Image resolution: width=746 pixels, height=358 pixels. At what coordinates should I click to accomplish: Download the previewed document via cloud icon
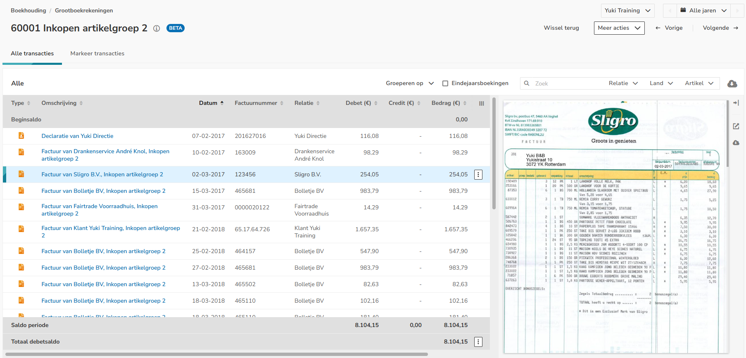[x=736, y=143]
